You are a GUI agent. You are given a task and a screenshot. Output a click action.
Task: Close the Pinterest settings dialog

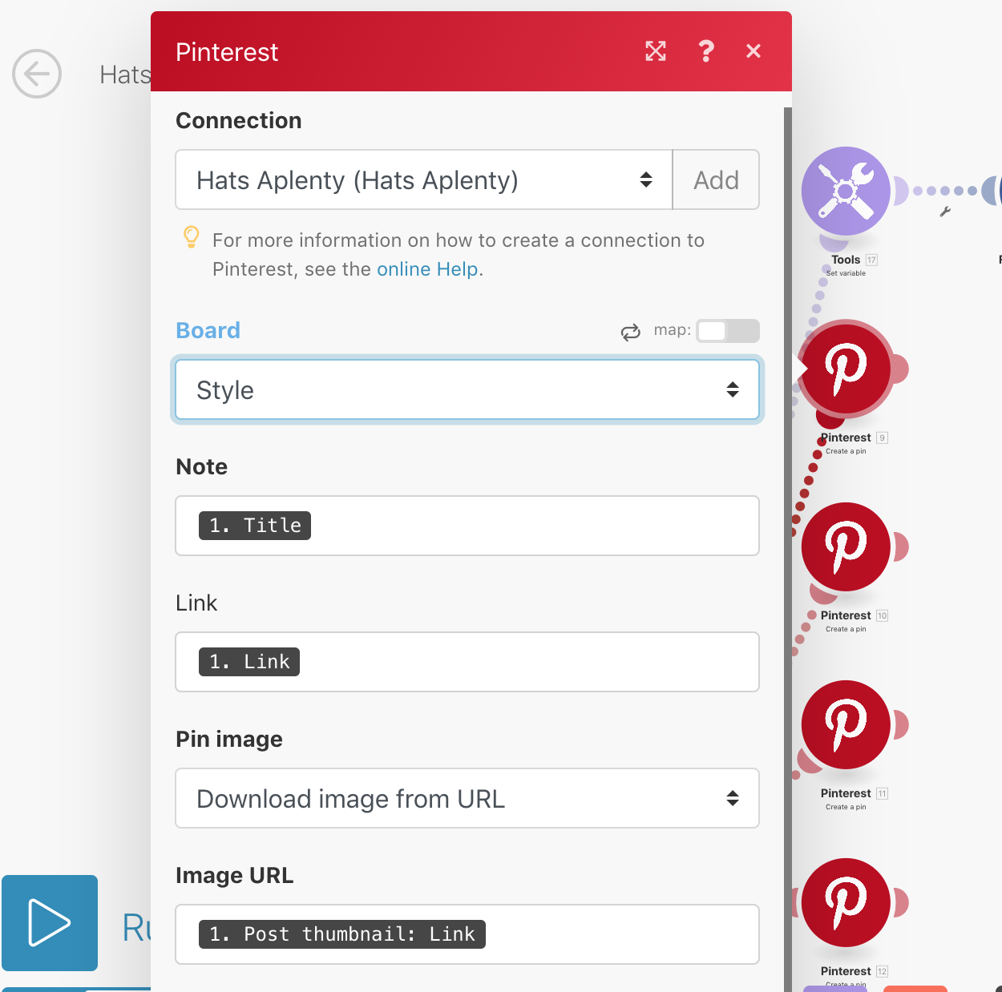pyautogui.click(x=754, y=51)
